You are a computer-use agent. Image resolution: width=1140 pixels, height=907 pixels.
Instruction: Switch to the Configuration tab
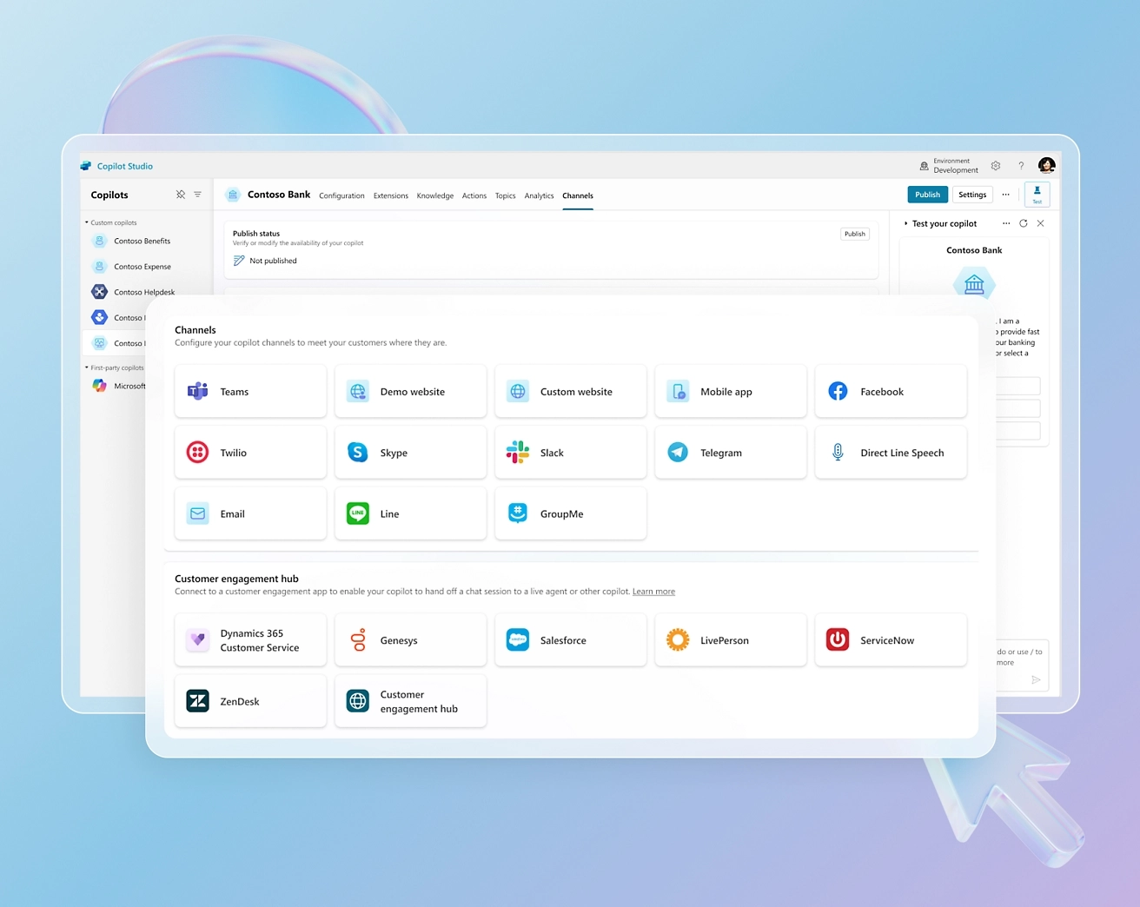click(x=341, y=195)
